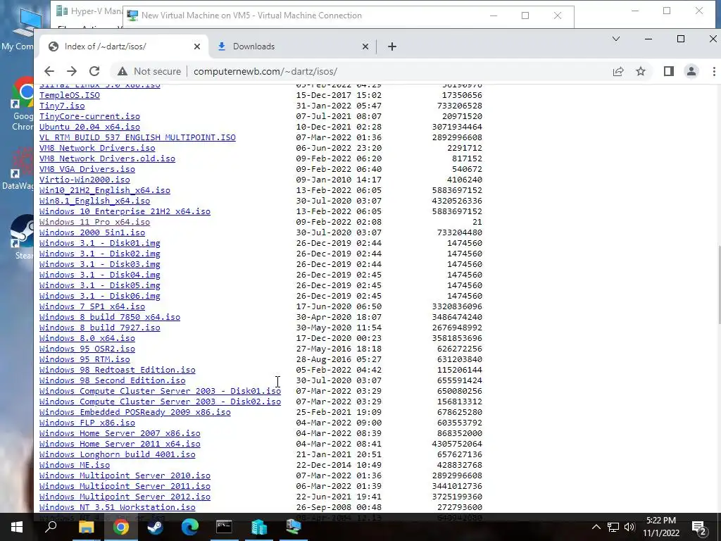The width and height of the screenshot is (721, 541).
Task: Download Windows 3.1 Disk06.img
Action: [100, 297]
